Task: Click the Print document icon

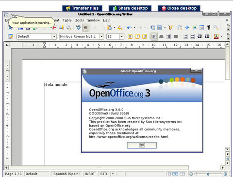Action: click(61, 28)
